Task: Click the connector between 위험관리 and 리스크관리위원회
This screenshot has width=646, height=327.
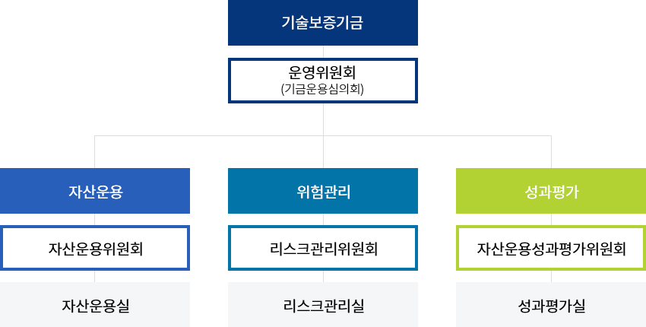Action: (x=323, y=219)
